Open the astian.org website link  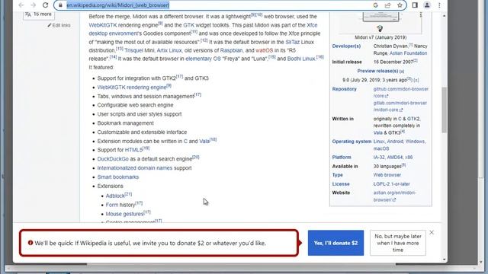click(x=395, y=196)
